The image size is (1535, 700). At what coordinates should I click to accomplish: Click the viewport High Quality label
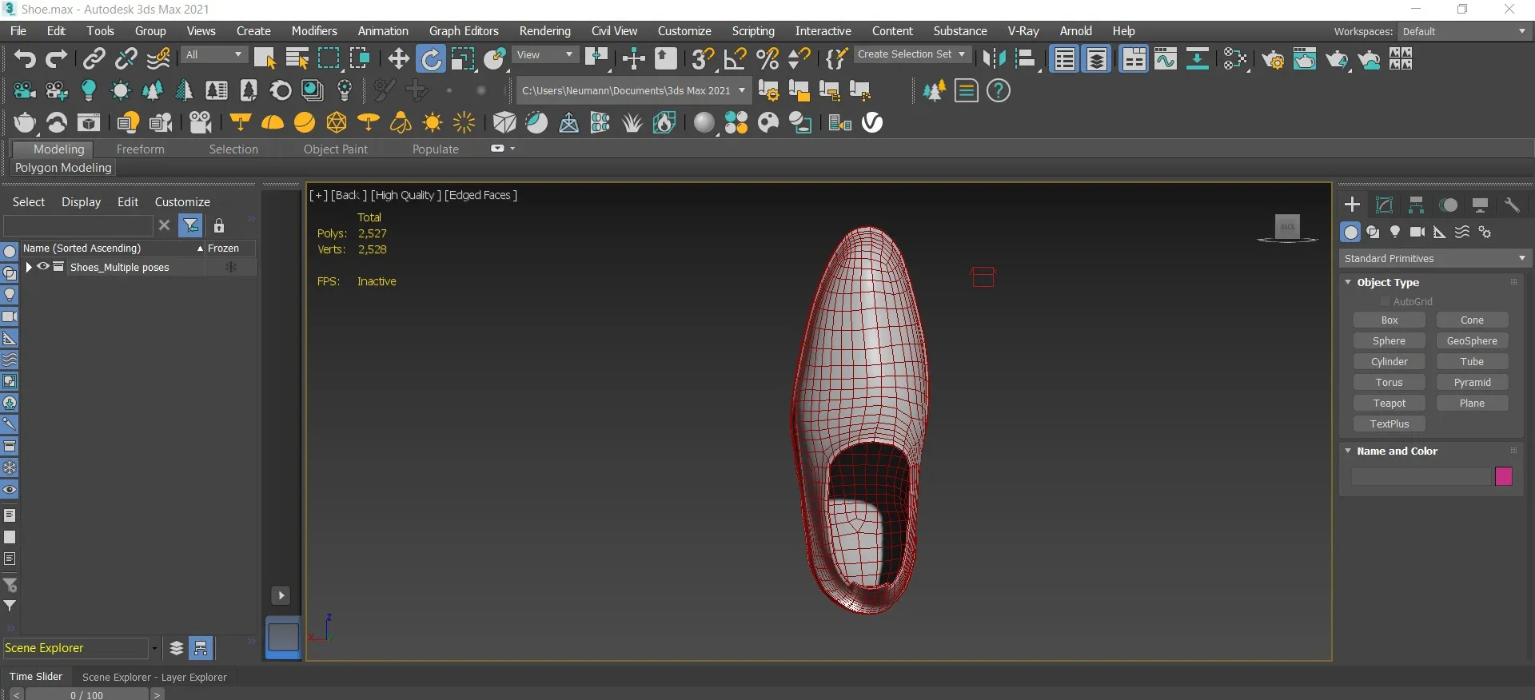tap(405, 195)
